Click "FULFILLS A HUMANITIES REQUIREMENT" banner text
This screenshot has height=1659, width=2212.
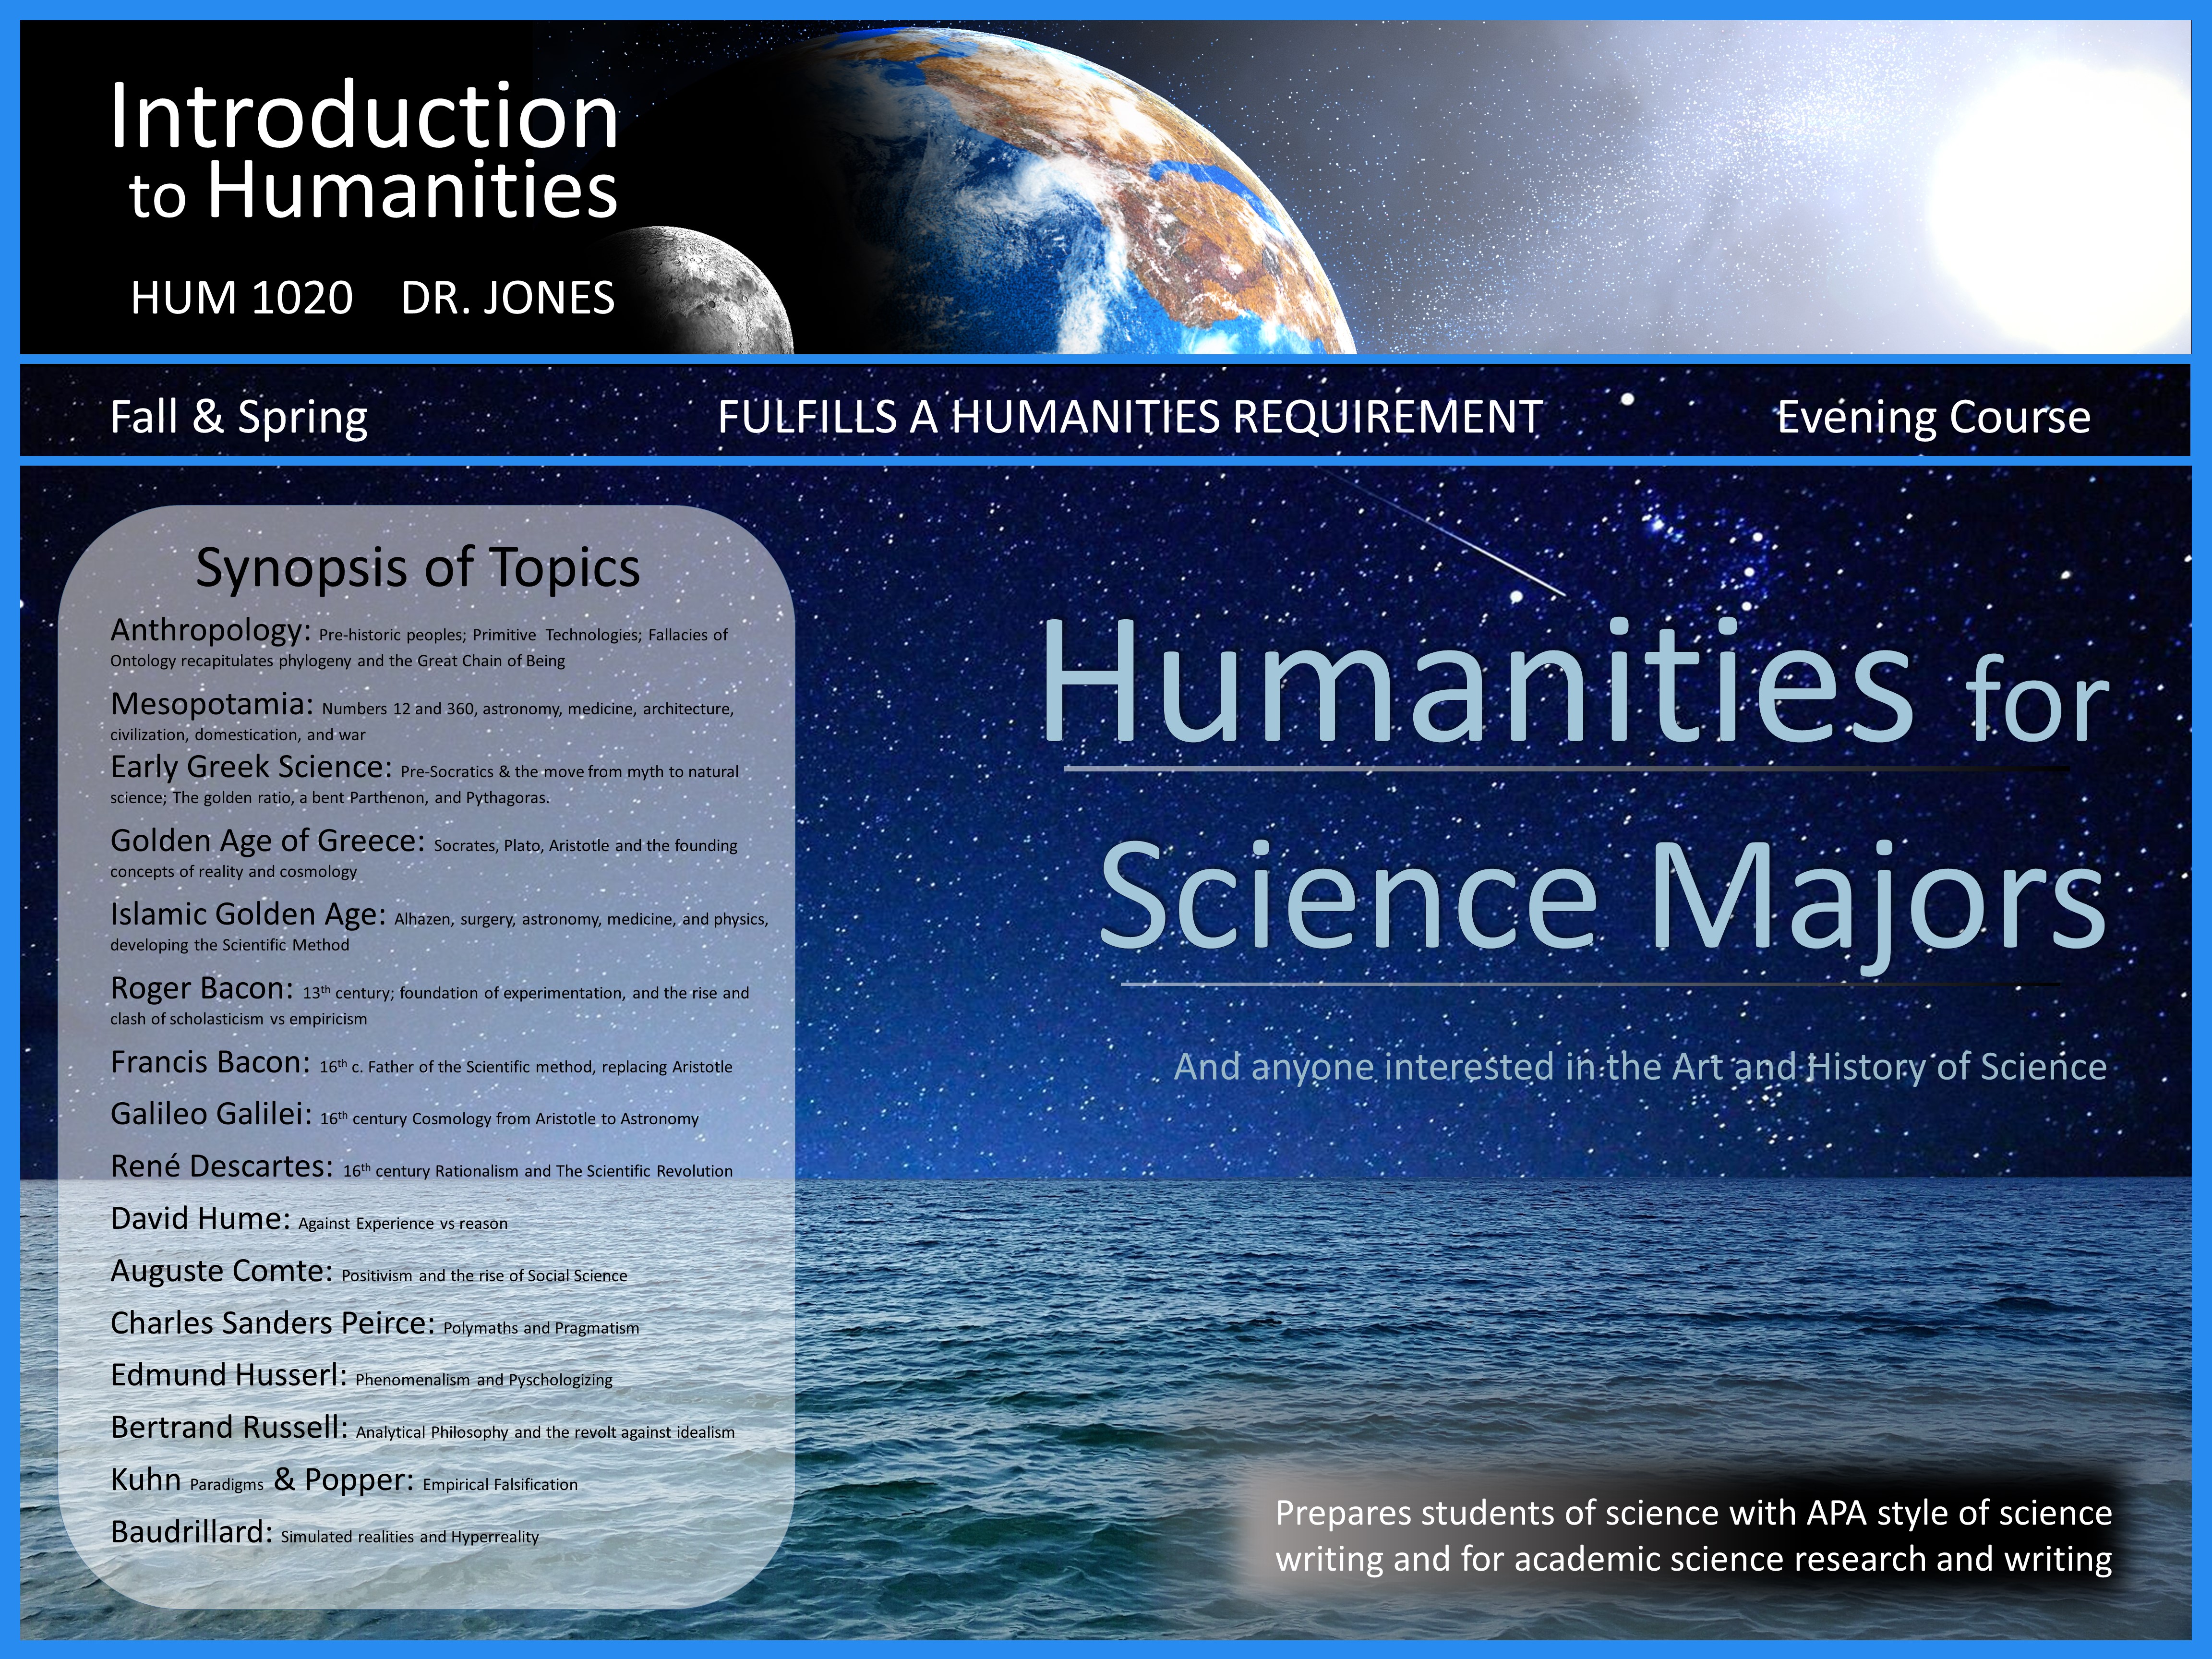pyautogui.click(x=1129, y=417)
